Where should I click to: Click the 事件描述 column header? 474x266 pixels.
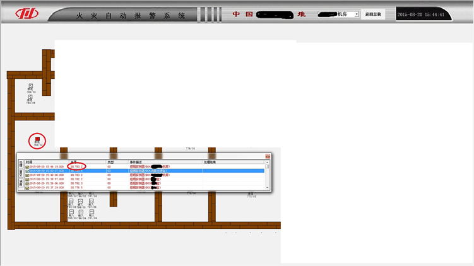pos(165,162)
